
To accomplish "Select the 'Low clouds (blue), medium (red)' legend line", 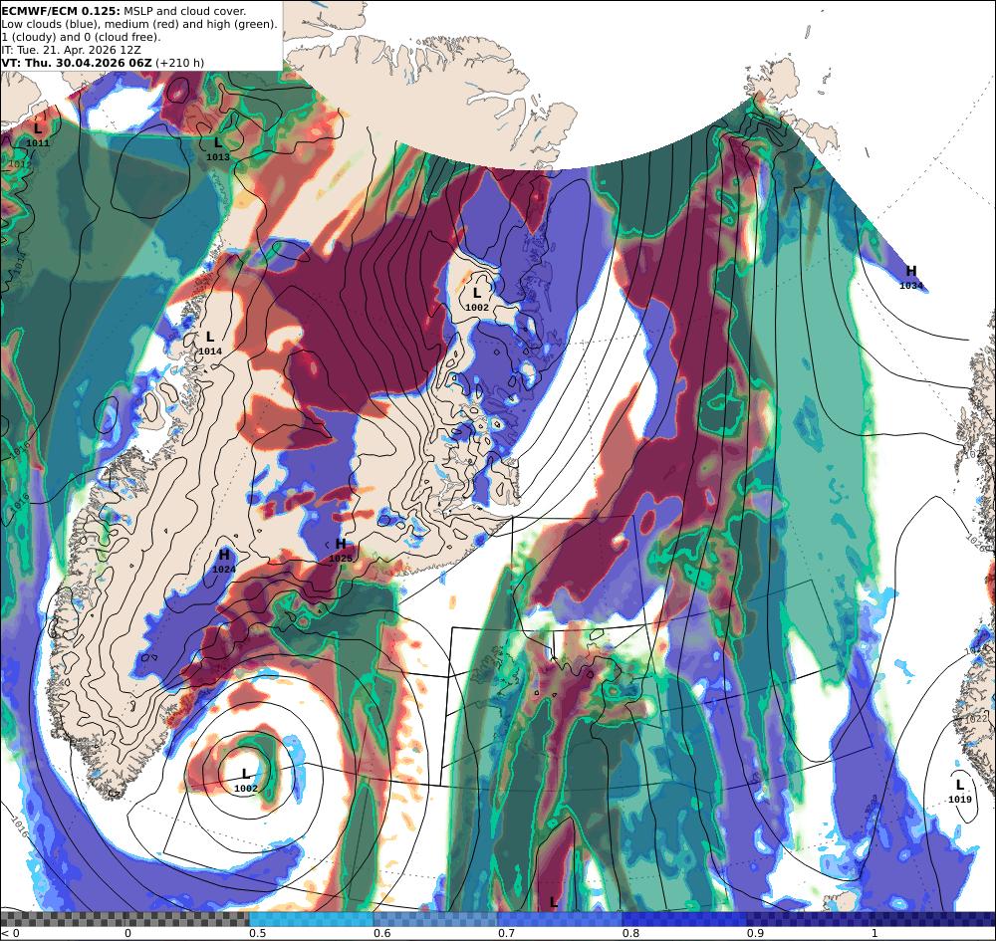I will (139, 24).
